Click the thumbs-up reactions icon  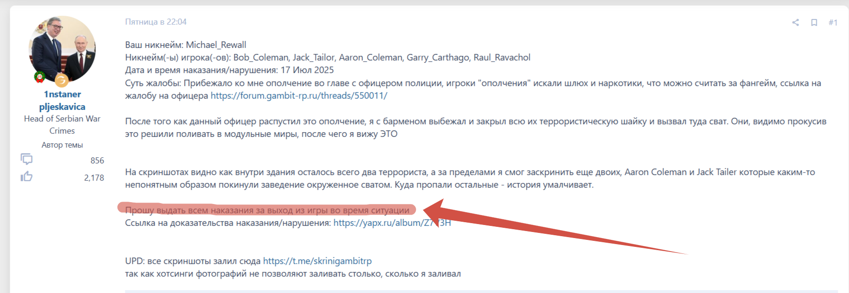[x=27, y=177]
